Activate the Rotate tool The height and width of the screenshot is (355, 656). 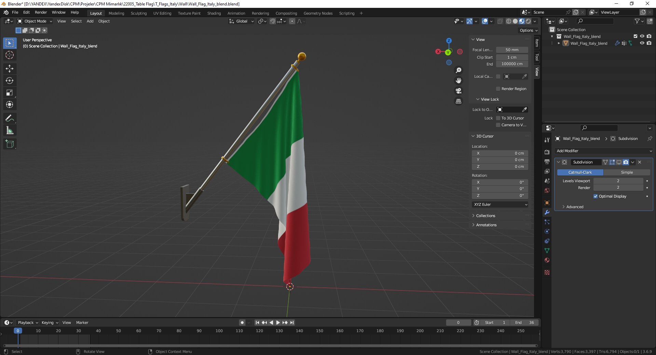(10, 81)
